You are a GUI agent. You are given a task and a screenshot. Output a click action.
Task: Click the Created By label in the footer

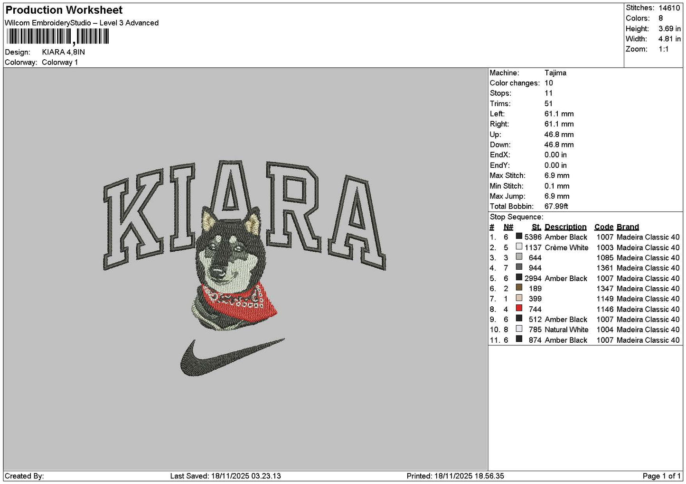[24, 476]
